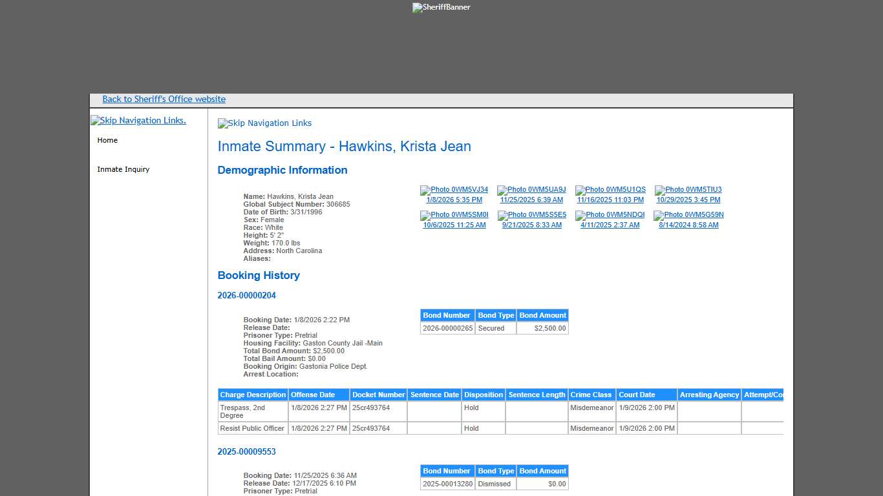Image resolution: width=883 pixels, height=496 pixels.
Task: Open photo 0WM5G59N thumbnail
Action: tap(688, 215)
